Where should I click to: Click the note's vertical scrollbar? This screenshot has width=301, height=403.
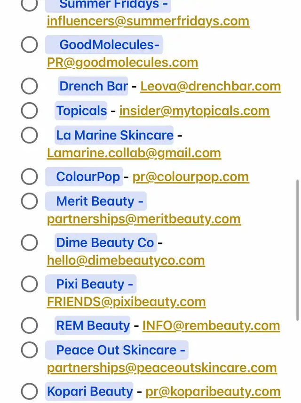(x=297, y=250)
